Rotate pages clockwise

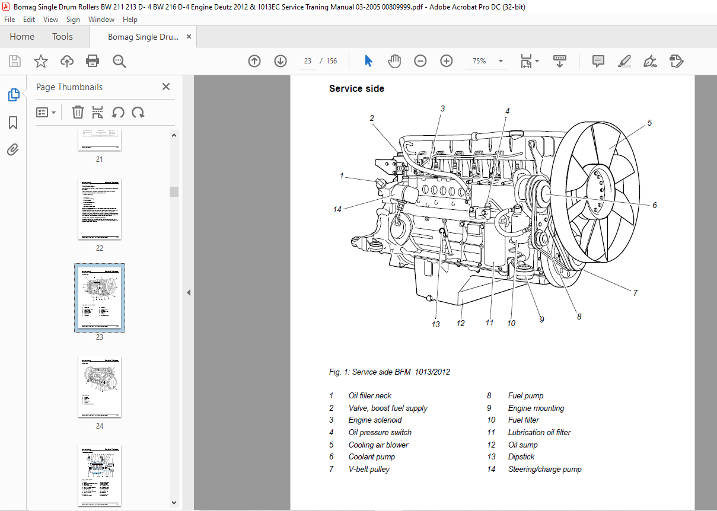click(x=138, y=112)
